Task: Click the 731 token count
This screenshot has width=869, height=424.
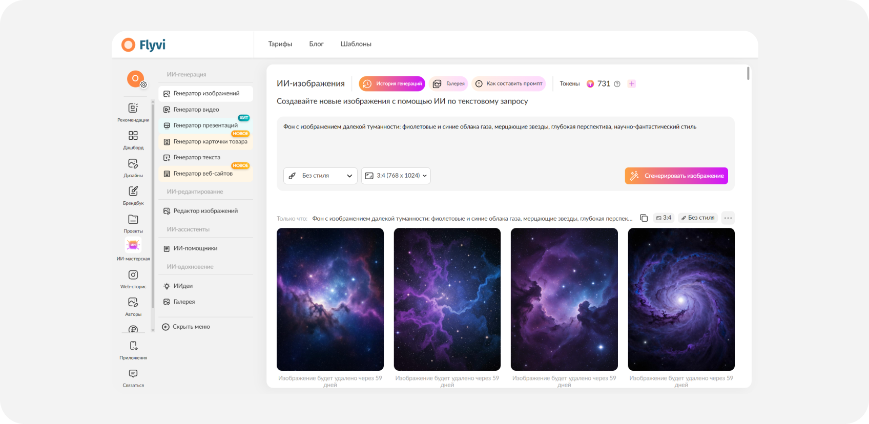Action: point(604,83)
